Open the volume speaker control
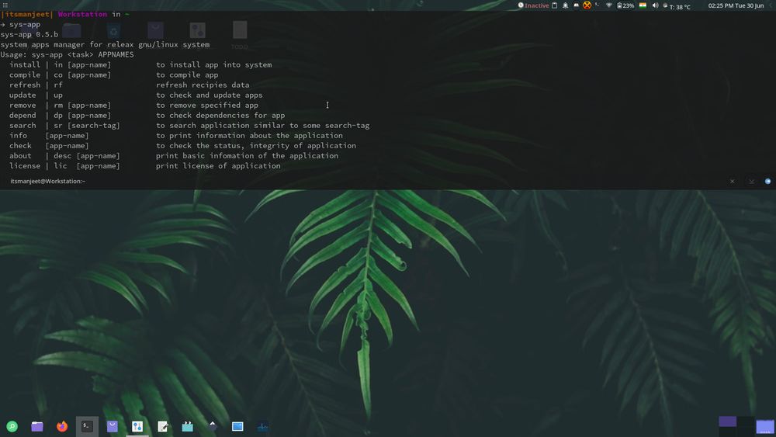The height and width of the screenshot is (437, 776). [x=655, y=5]
